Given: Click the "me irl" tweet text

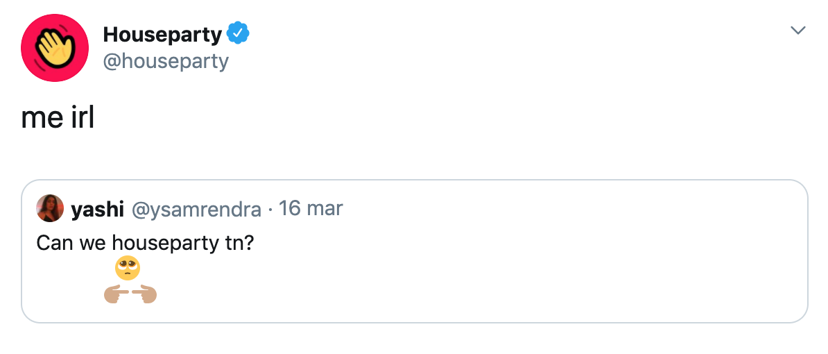Looking at the screenshot, I should pos(58,118).
